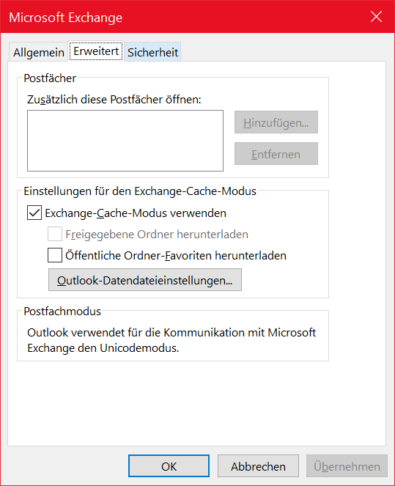Open the Sicherheit tab
The image size is (395, 486).
tap(152, 52)
